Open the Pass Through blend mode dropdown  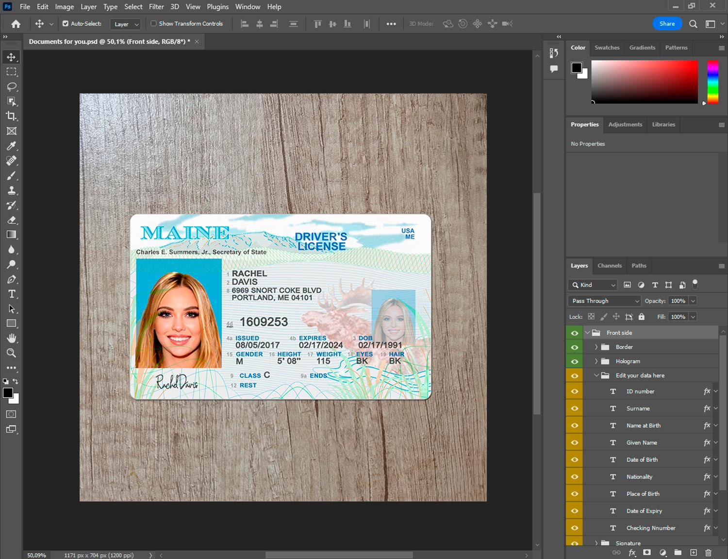point(604,301)
